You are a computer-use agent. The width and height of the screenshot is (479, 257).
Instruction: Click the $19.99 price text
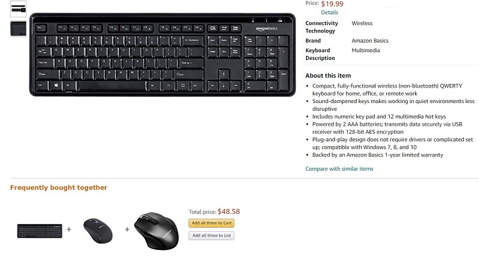[x=332, y=4]
